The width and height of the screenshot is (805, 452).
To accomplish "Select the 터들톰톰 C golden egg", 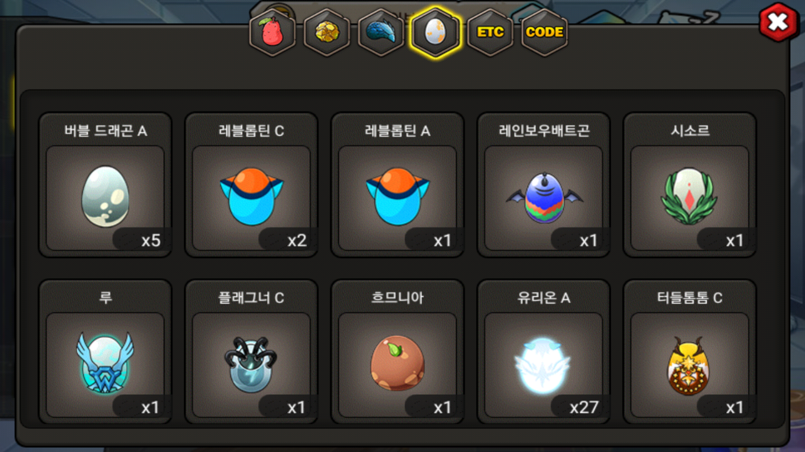I will [690, 352].
